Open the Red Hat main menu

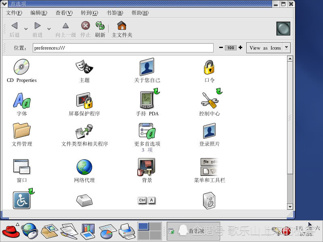point(10,231)
